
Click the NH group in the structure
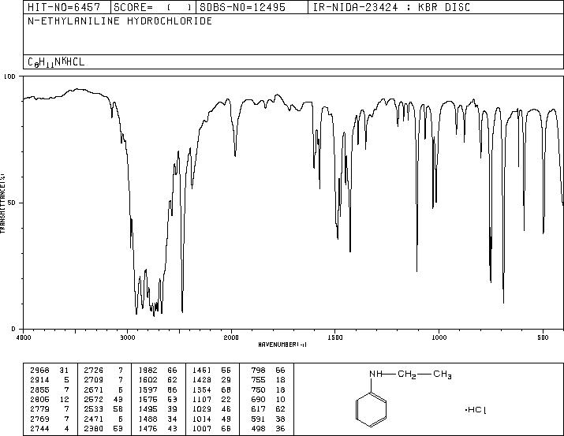tap(375, 374)
